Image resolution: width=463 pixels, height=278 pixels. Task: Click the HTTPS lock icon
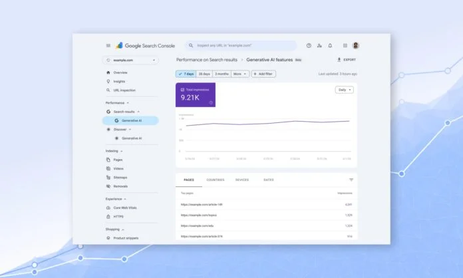108,217
